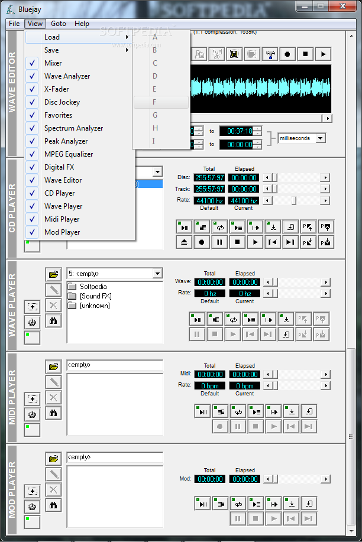362x542 pixels.
Task: Click the gear icon in Mod Player
Action: point(32,507)
